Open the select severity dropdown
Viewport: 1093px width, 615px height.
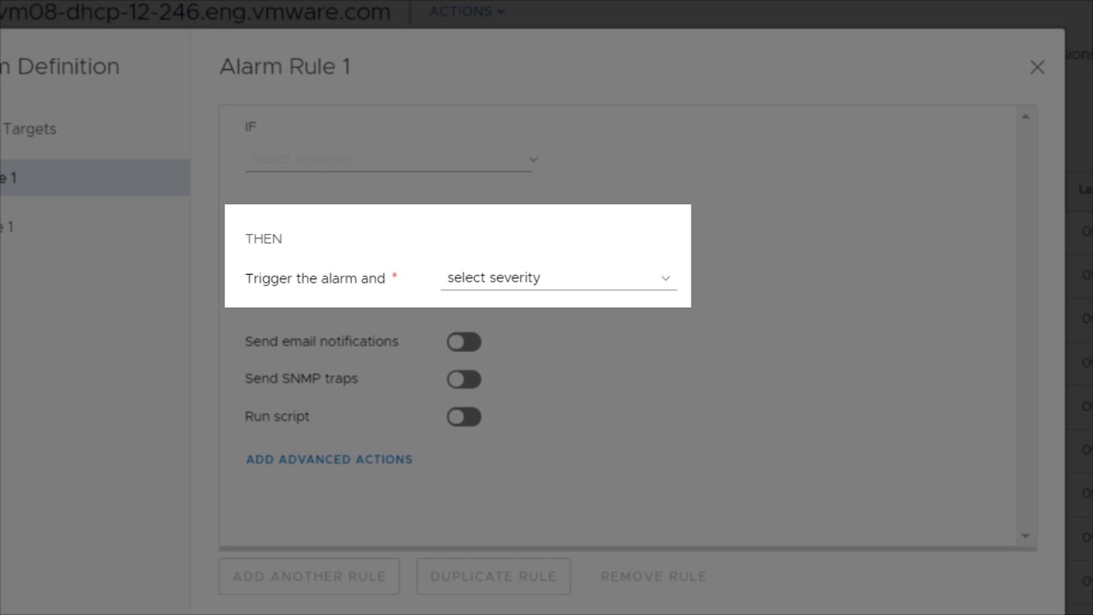tap(558, 278)
